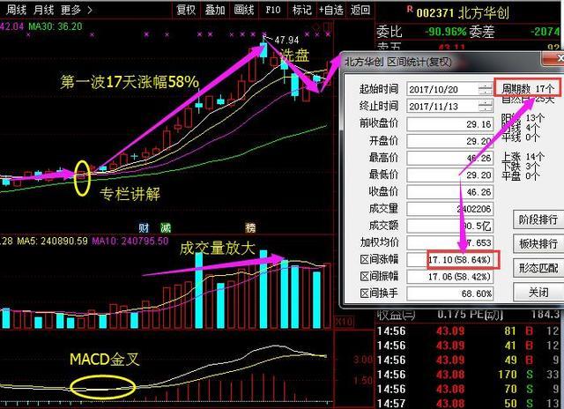Click the 47.94 high price label
Screen dimensions: 564x409
coord(286,40)
